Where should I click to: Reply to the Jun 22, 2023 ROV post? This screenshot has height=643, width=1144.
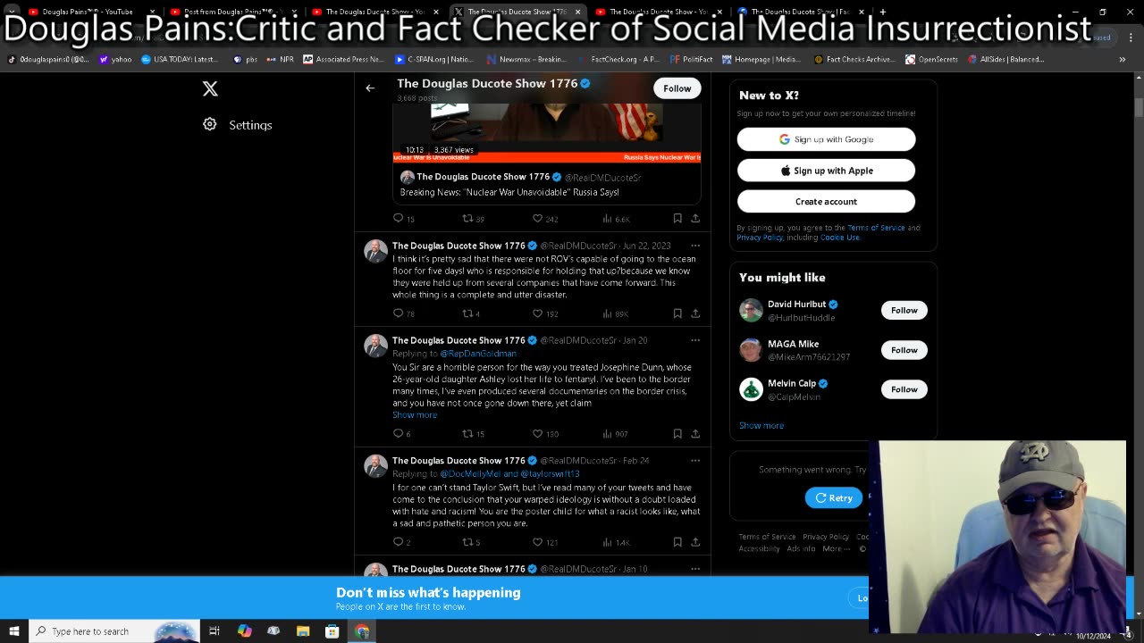coord(399,313)
